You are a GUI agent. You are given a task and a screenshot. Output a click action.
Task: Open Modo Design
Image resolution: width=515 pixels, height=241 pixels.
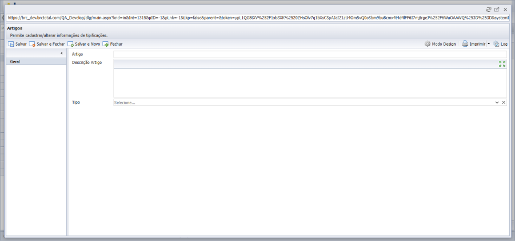pyautogui.click(x=440, y=44)
